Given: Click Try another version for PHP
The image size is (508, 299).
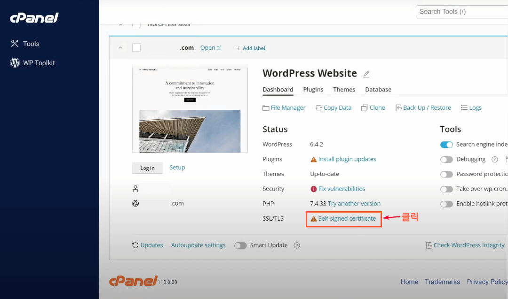Looking at the screenshot, I should click(354, 204).
